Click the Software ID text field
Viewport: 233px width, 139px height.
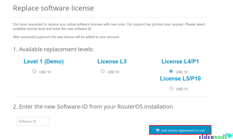click(33, 121)
